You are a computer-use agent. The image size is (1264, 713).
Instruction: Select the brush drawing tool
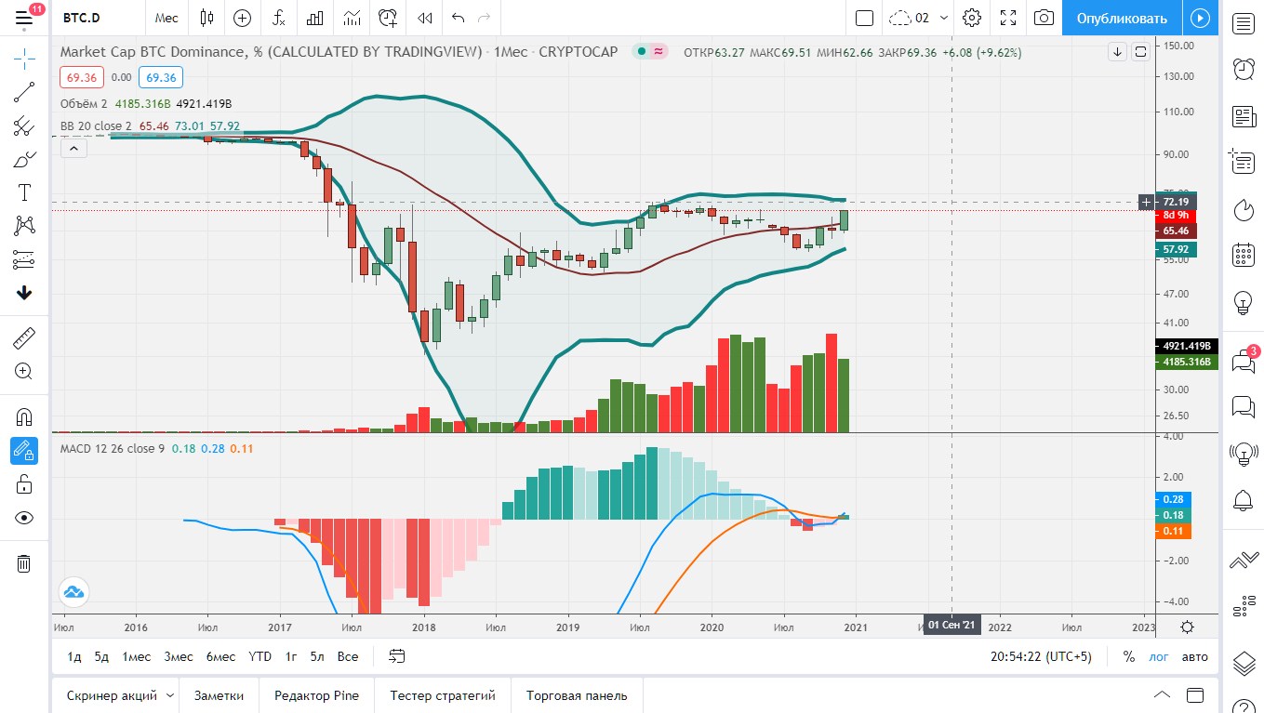[24, 159]
